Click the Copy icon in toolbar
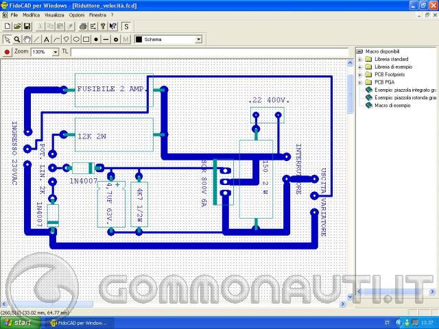 pyautogui.click(x=50, y=26)
